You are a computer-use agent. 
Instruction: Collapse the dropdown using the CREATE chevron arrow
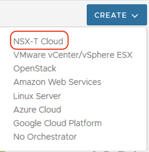(135, 16)
